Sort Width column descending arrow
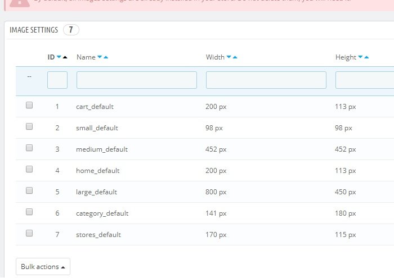This screenshot has width=394, height=278. (229, 57)
